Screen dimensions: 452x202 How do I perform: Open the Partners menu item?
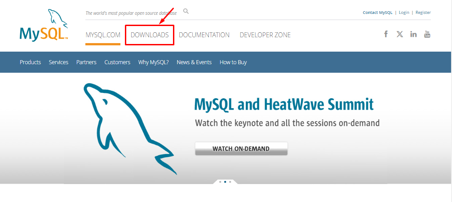pos(86,62)
